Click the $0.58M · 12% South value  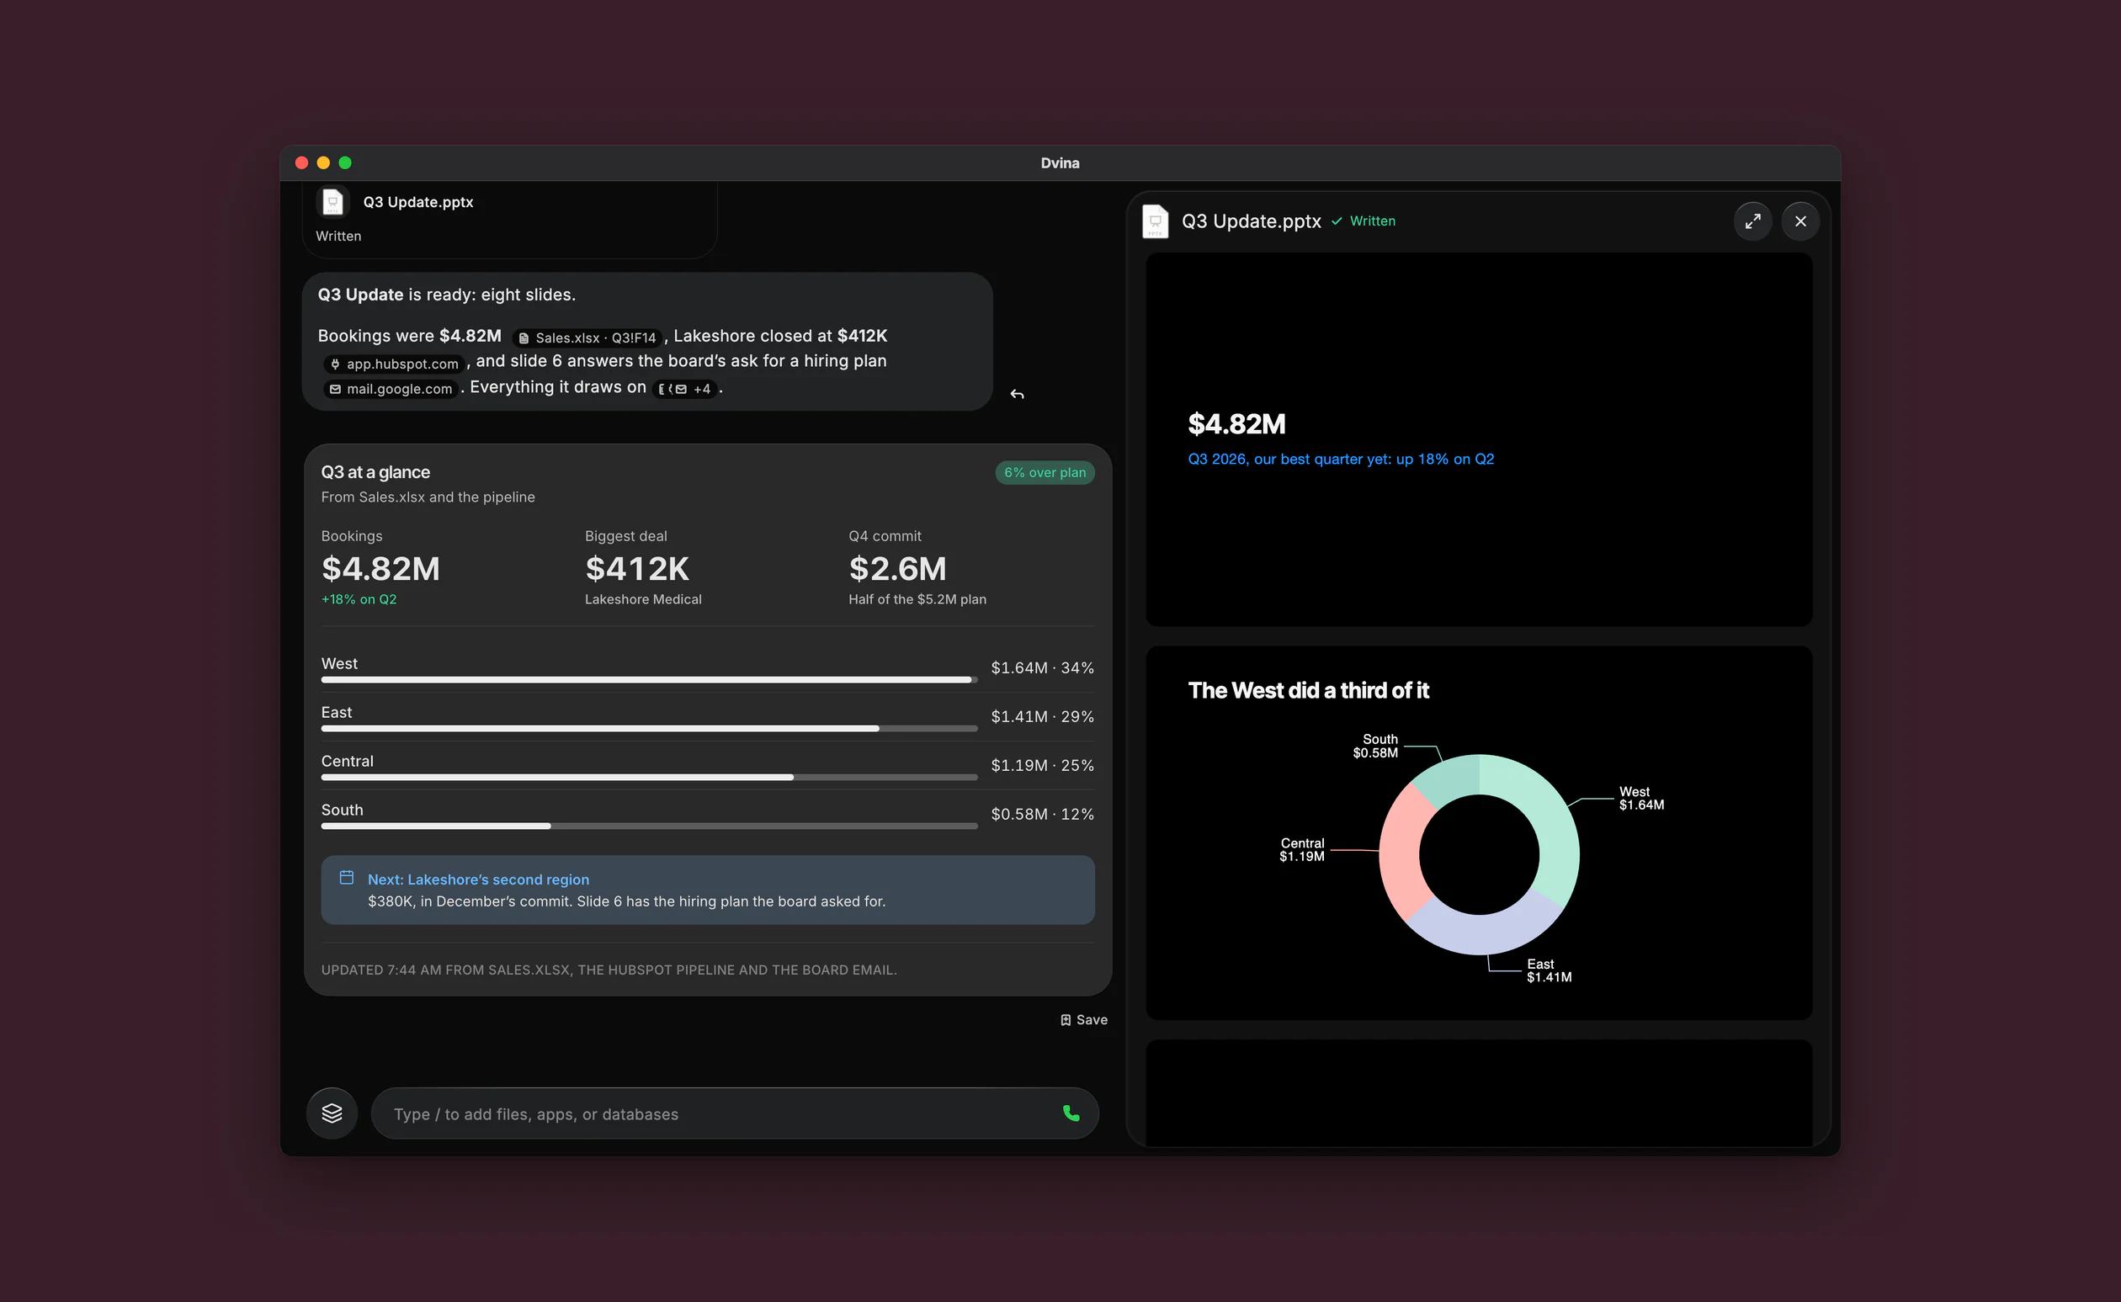tap(1042, 815)
